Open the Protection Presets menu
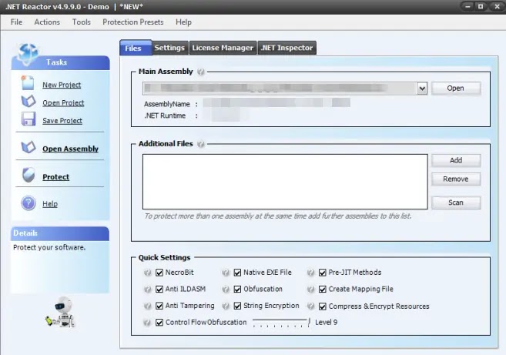Viewport: 506px width, 355px height. pos(133,22)
